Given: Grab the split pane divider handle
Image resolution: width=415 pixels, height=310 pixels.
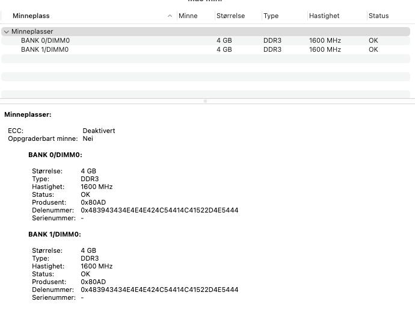Looking at the screenshot, I should tap(205, 101).
